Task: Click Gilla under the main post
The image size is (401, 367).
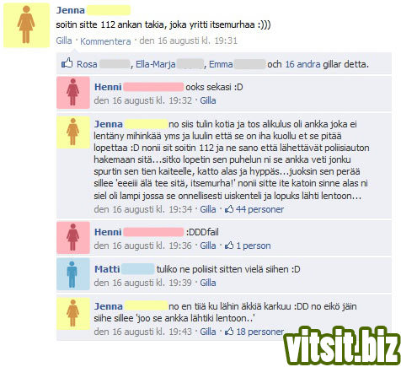Action: coord(64,40)
